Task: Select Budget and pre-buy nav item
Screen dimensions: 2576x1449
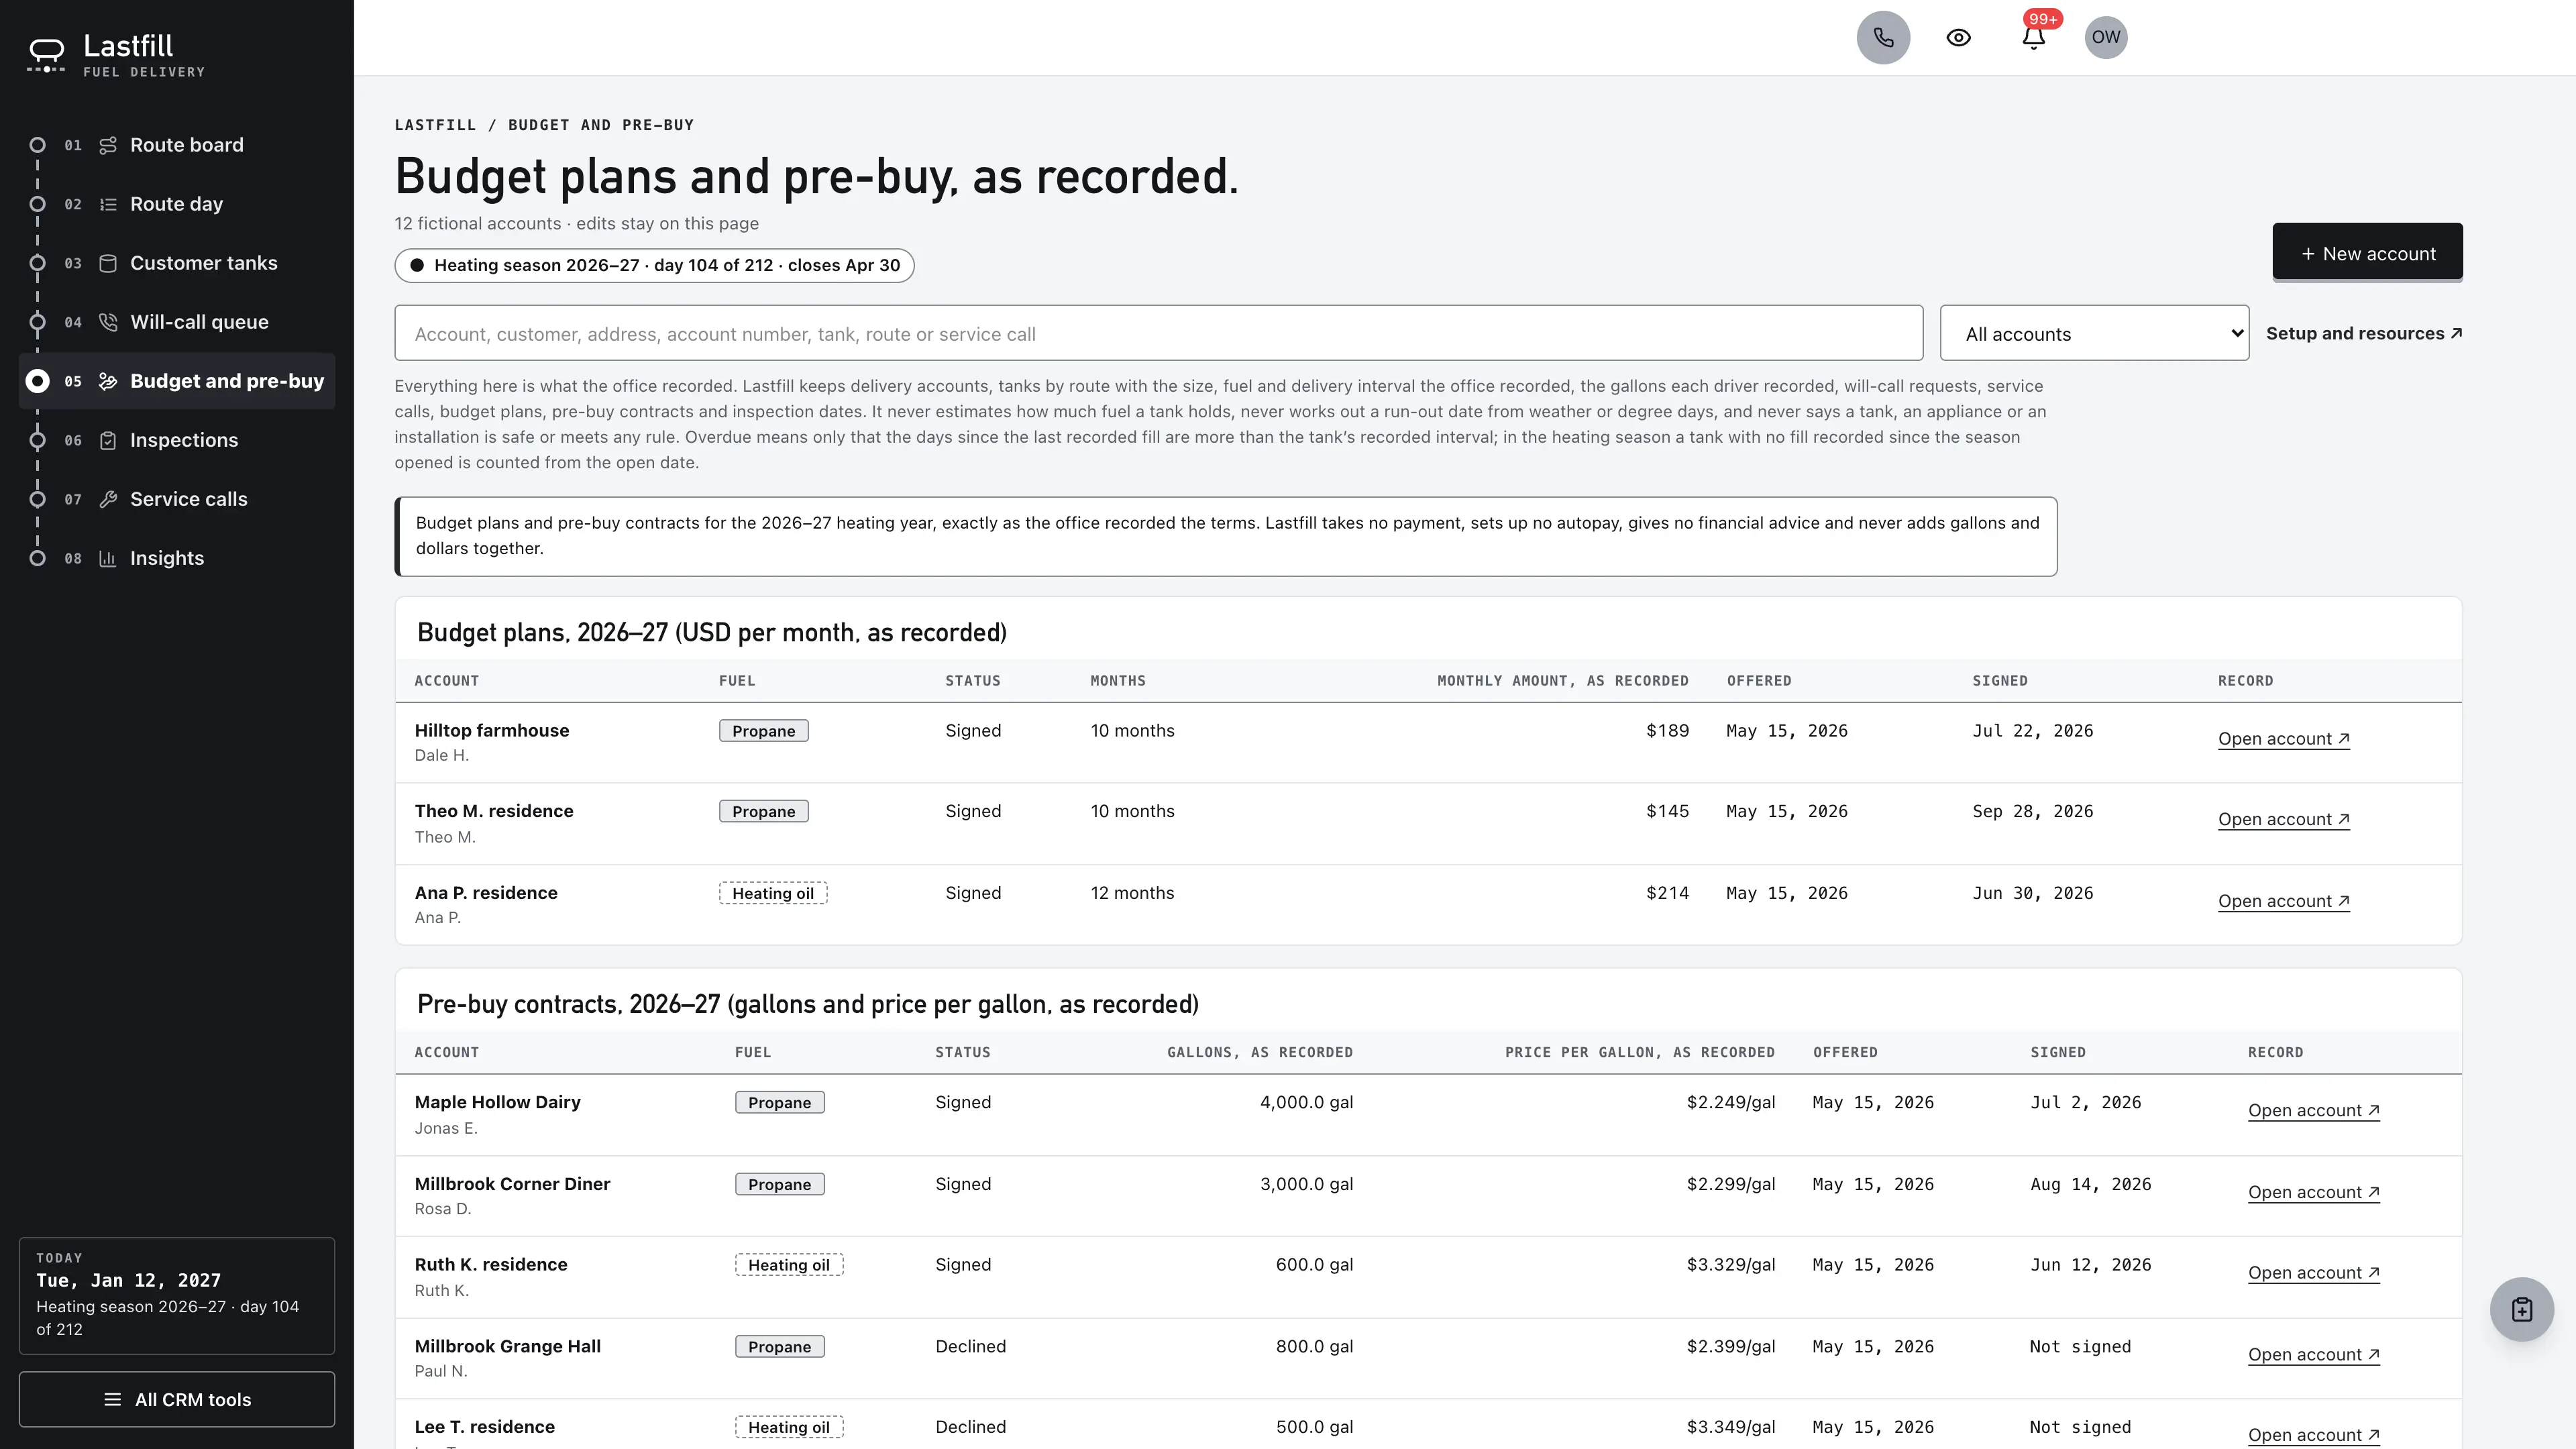Action: coord(177,381)
